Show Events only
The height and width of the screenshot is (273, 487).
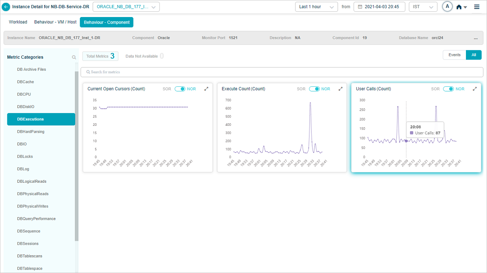tap(455, 55)
